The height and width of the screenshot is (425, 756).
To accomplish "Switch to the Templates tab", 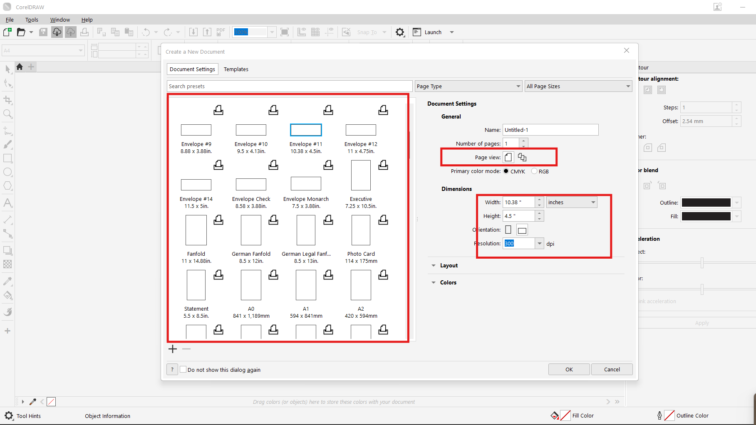I will click(x=236, y=69).
